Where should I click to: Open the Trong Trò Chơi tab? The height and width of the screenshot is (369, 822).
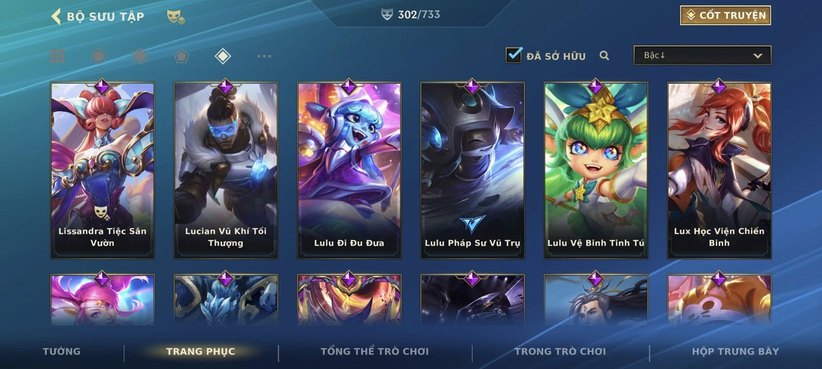560,351
